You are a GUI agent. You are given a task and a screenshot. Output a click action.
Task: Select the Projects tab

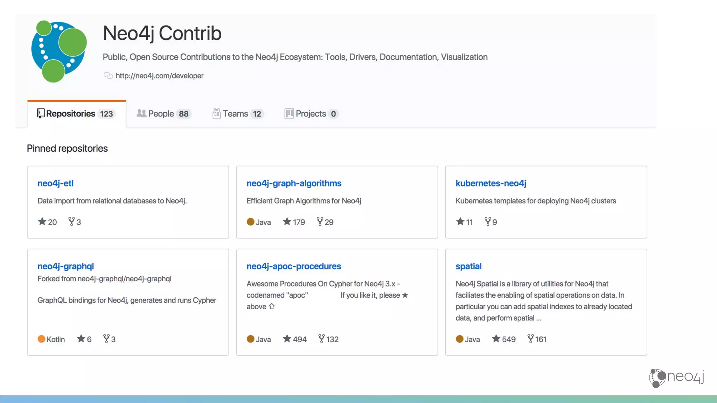point(311,114)
